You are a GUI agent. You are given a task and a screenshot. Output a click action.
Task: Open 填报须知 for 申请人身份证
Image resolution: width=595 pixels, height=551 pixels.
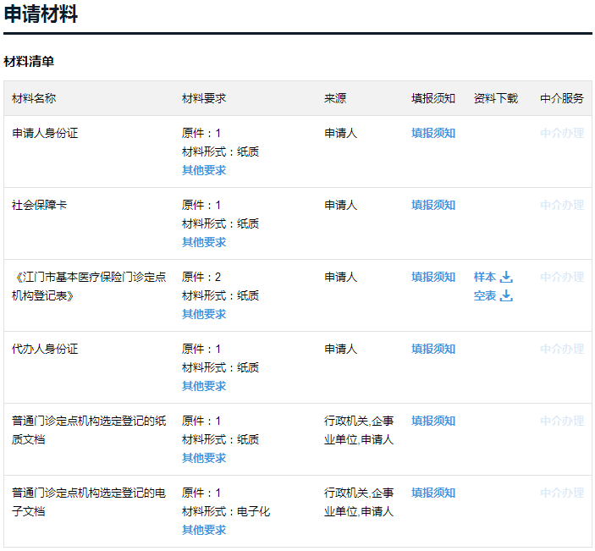click(433, 133)
